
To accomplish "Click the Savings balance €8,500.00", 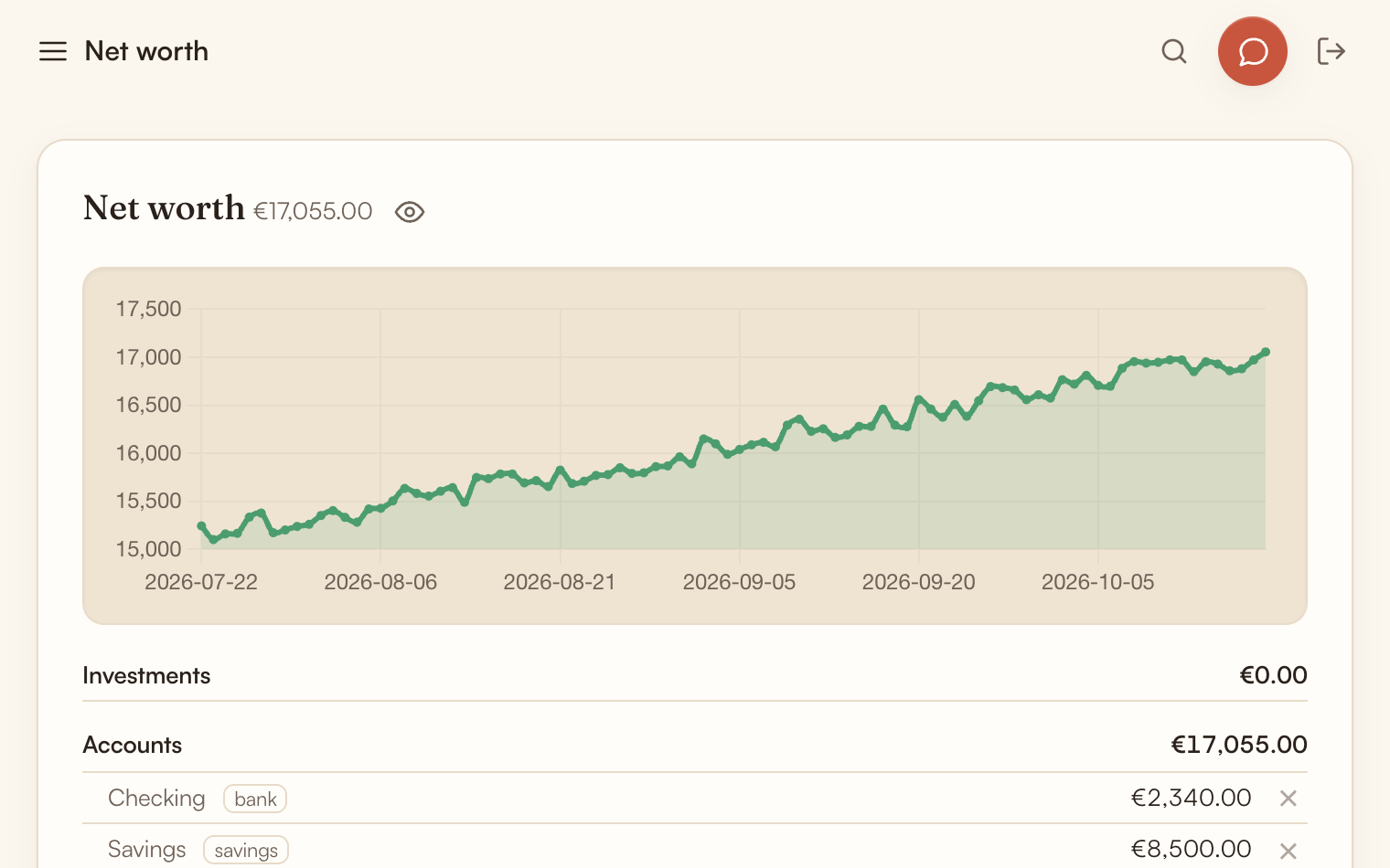I will click(1191, 849).
